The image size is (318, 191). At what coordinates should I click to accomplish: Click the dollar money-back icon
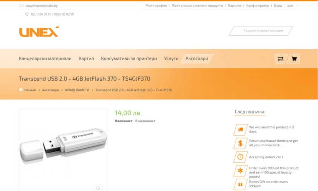[x=240, y=143]
